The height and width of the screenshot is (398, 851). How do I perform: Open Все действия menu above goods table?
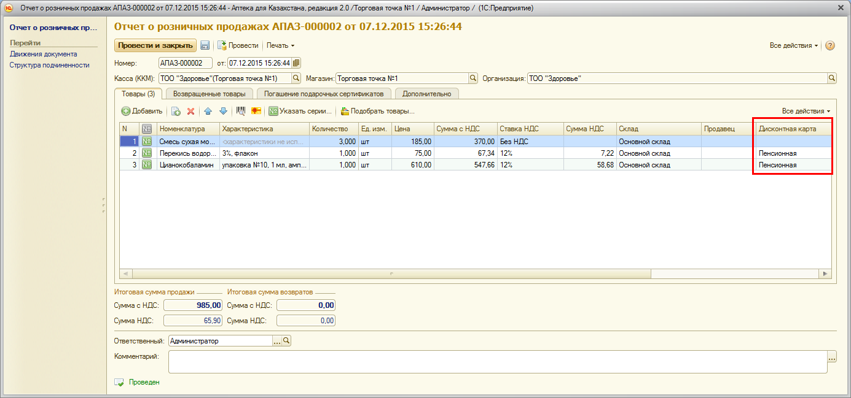point(806,111)
